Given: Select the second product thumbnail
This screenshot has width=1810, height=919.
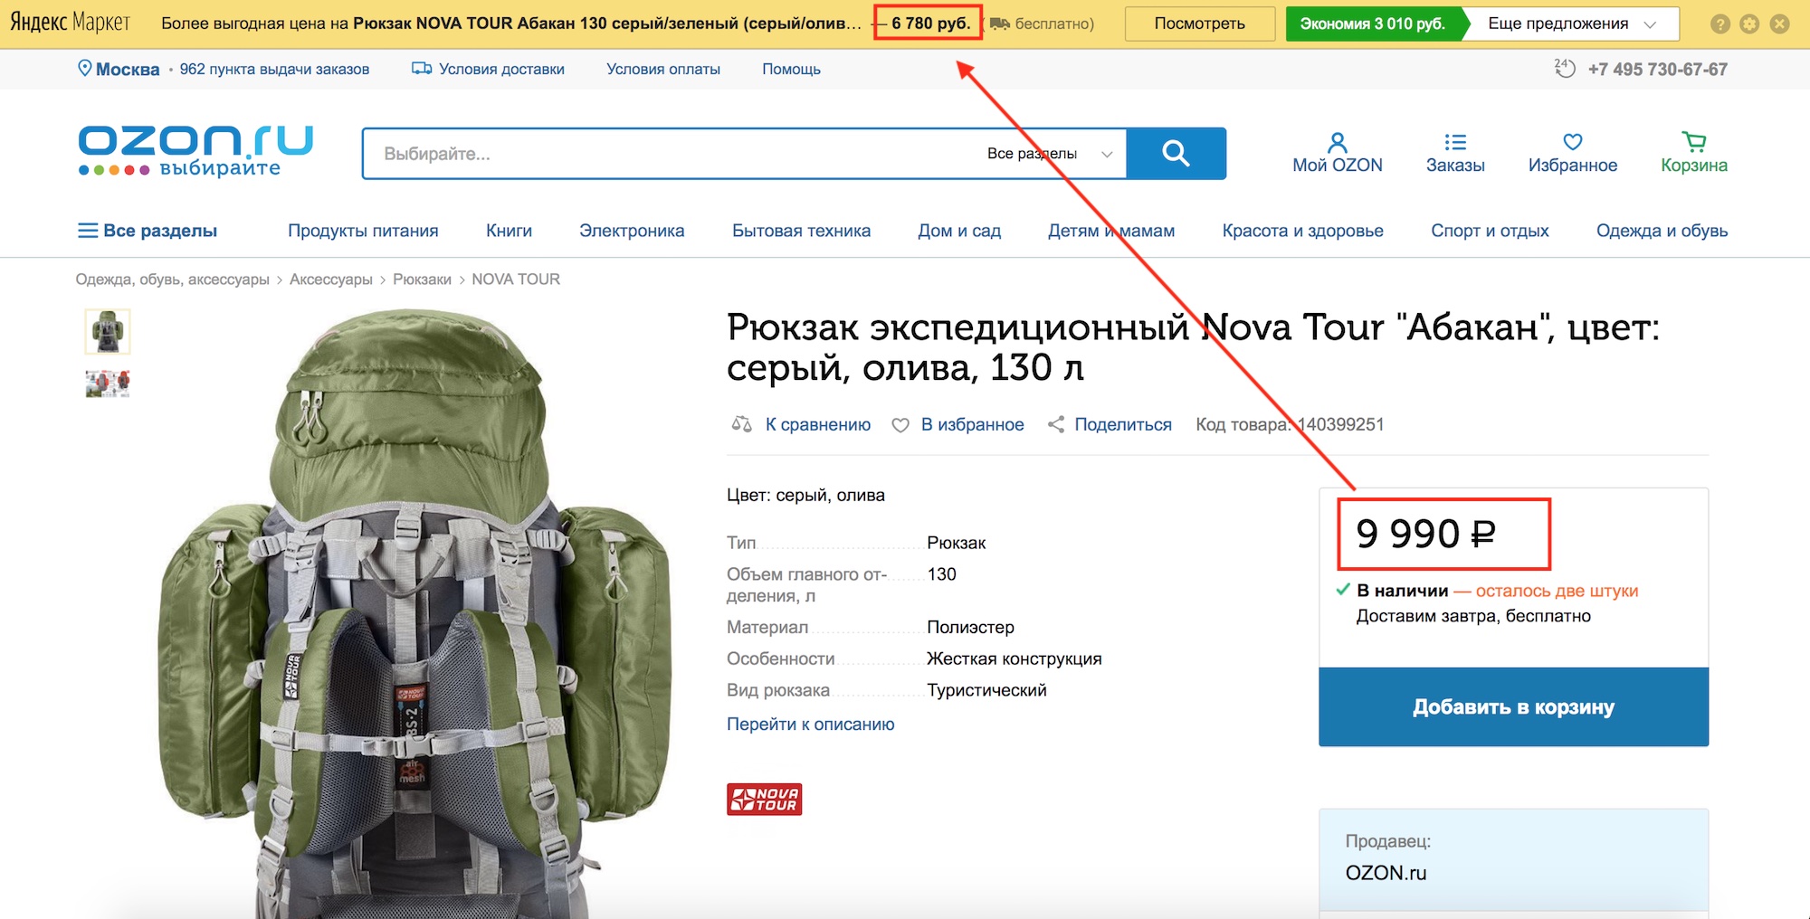Looking at the screenshot, I should (x=108, y=384).
